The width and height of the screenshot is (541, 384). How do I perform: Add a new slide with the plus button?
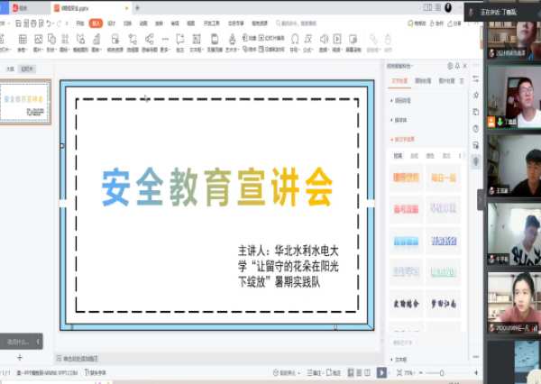[x=20, y=358]
